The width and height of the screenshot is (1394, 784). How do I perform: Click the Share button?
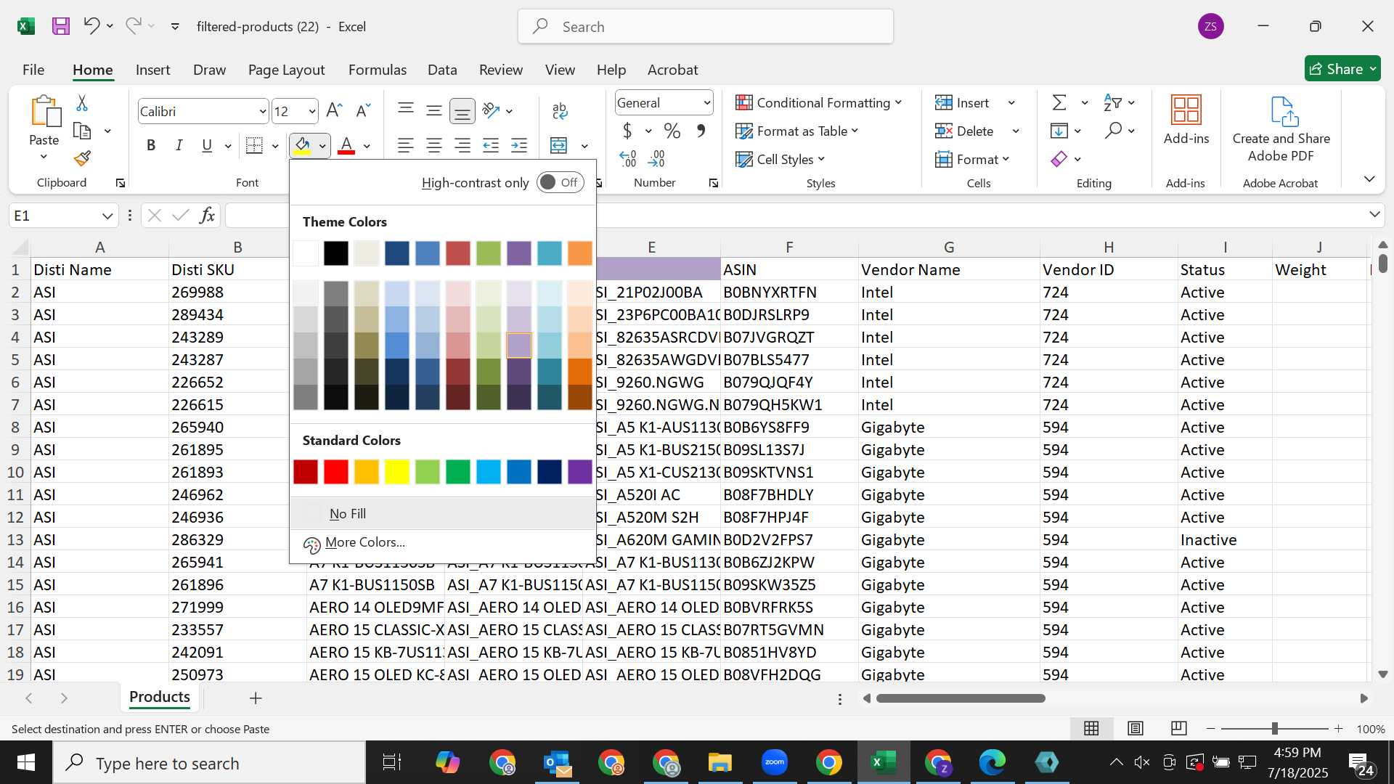(x=1342, y=69)
